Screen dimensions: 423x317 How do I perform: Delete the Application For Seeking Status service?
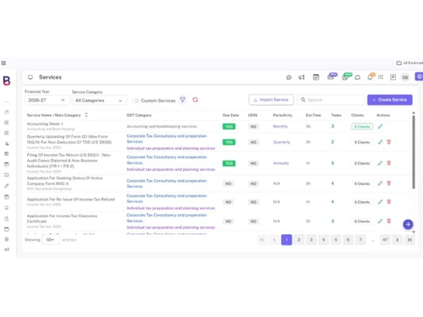(x=389, y=183)
